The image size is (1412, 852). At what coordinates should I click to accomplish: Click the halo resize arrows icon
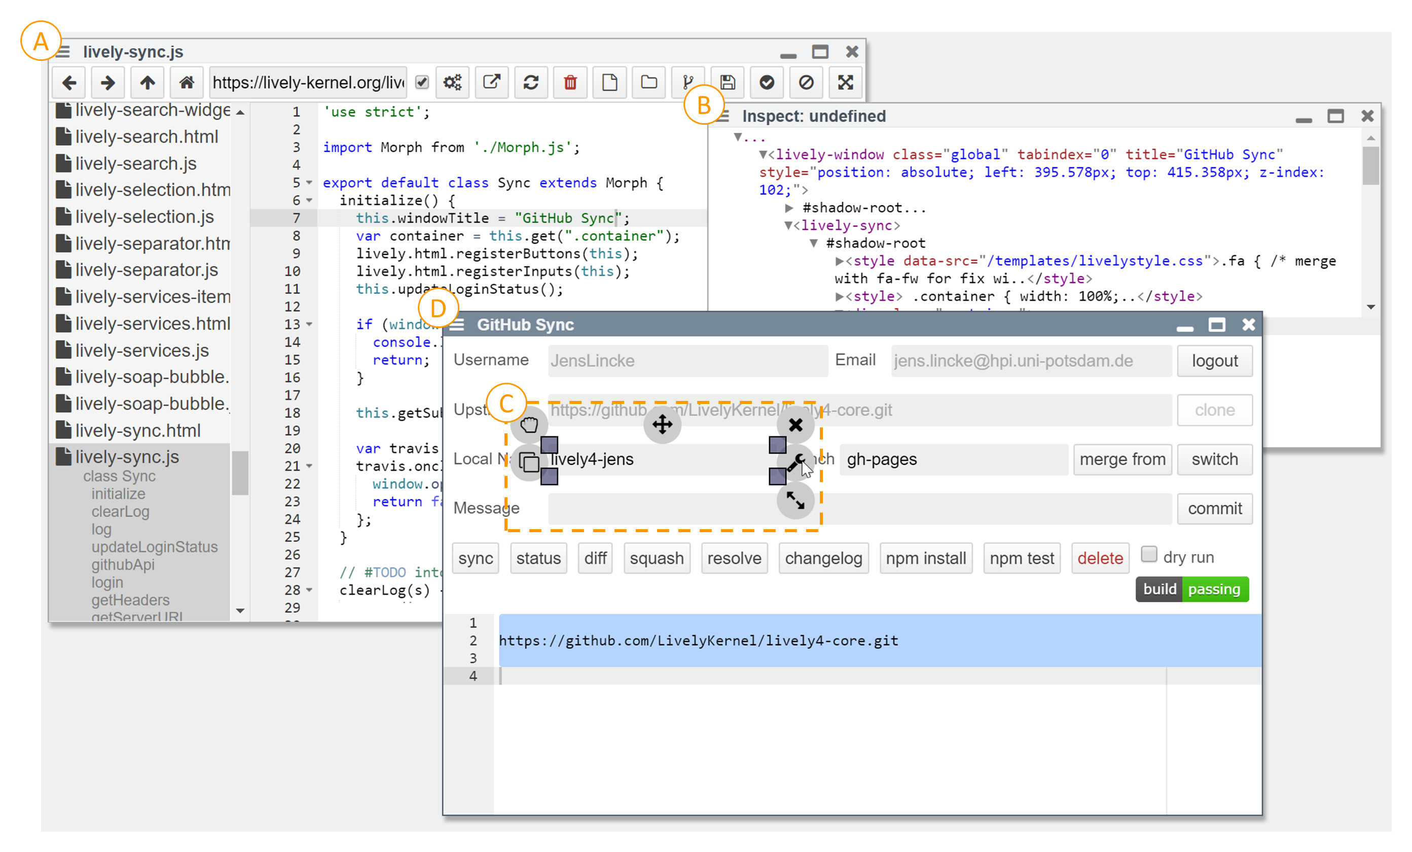point(795,500)
